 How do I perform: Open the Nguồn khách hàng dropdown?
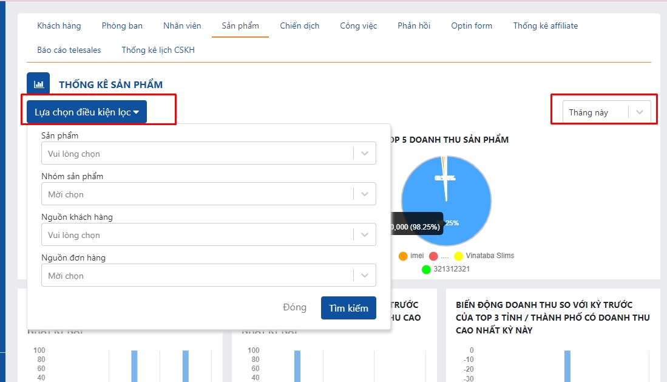click(x=208, y=235)
